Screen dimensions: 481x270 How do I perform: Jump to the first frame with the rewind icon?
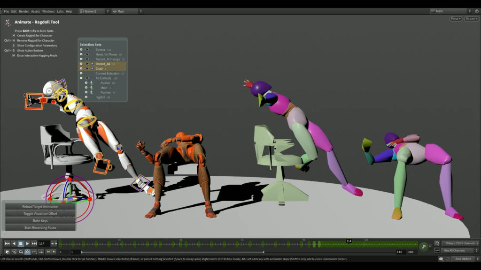click(x=8, y=243)
